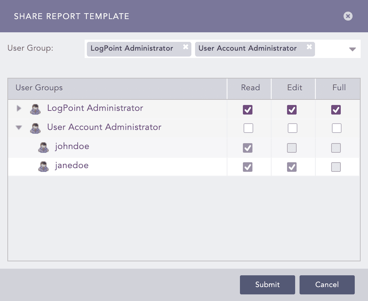Uncheck the Full checkbox for LogPoint Administrator
Screen dimensions: 368x301
coord(335,109)
